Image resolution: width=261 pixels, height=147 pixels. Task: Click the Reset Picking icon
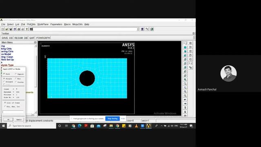point(147,29)
